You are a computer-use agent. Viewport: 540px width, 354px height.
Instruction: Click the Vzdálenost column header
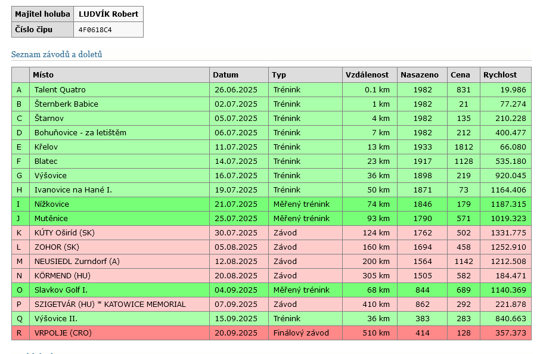click(x=367, y=75)
